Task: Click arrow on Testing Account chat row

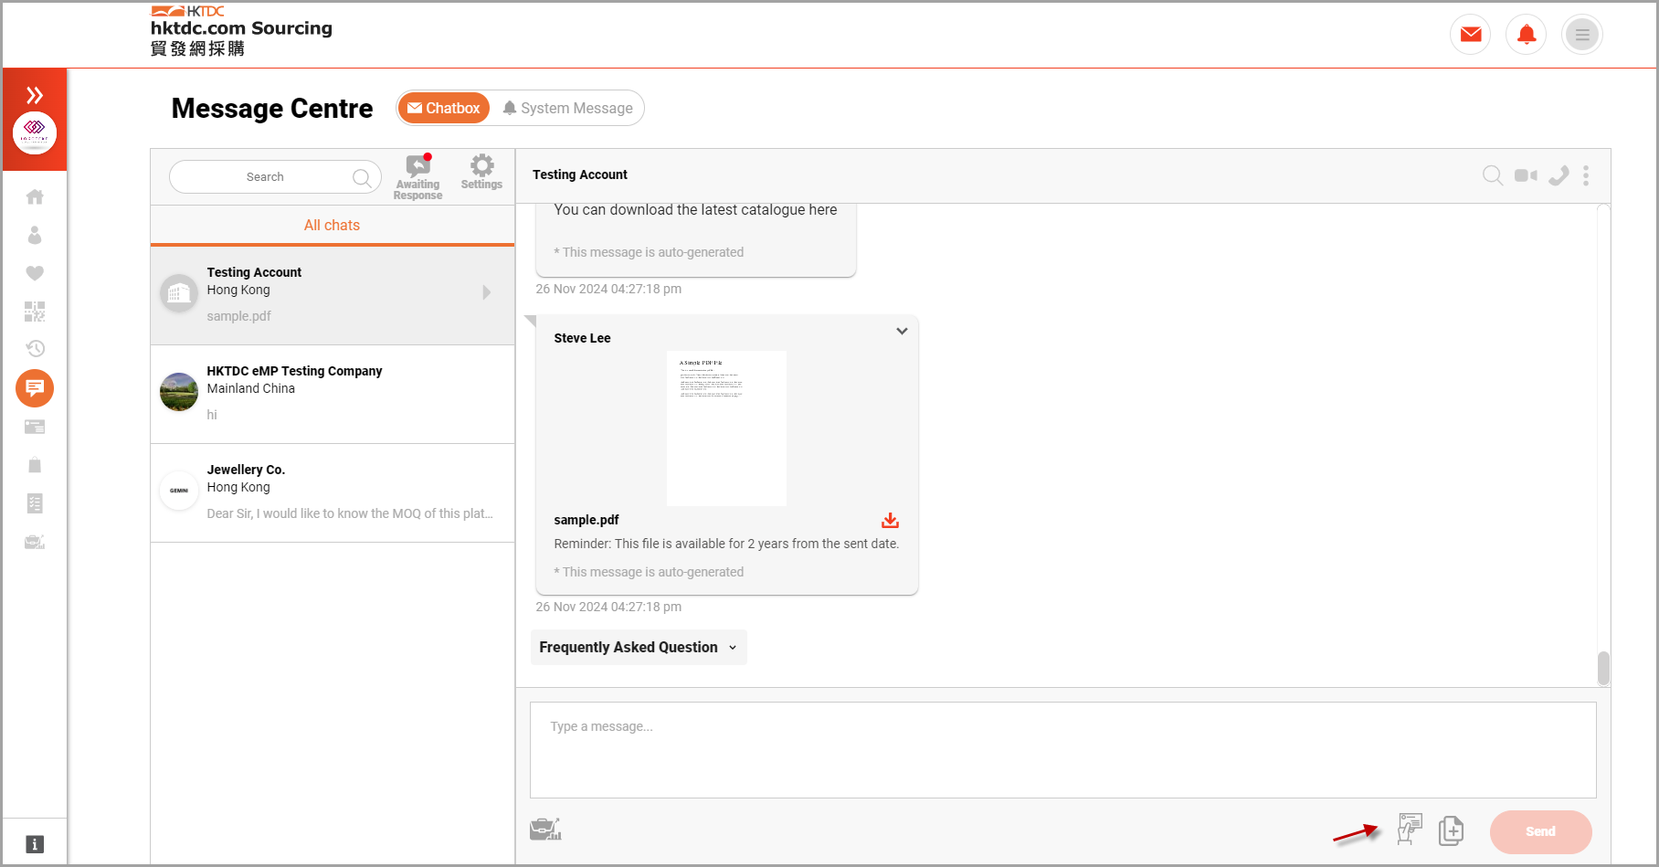Action: pos(487,292)
